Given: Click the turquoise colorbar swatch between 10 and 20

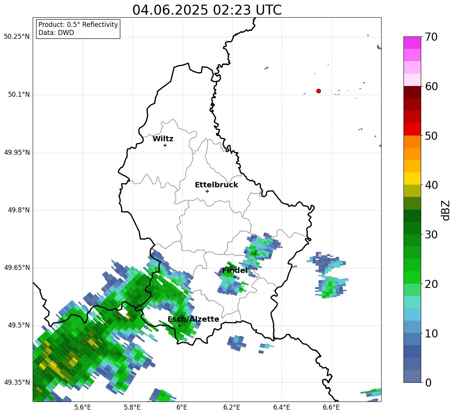Looking at the screenshot, I should pyautogui.click(x=412, y=302).
